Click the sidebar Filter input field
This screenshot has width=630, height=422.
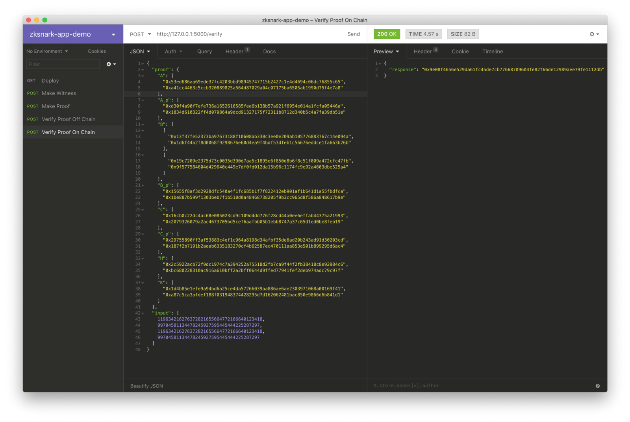(x=63, y=64)
